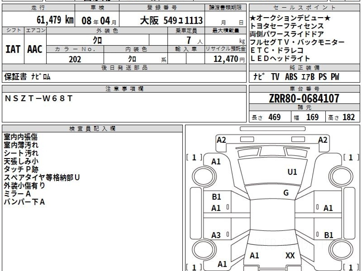
Task: Click the リサイクル預託金 header
Action: [x=226, y=49]
